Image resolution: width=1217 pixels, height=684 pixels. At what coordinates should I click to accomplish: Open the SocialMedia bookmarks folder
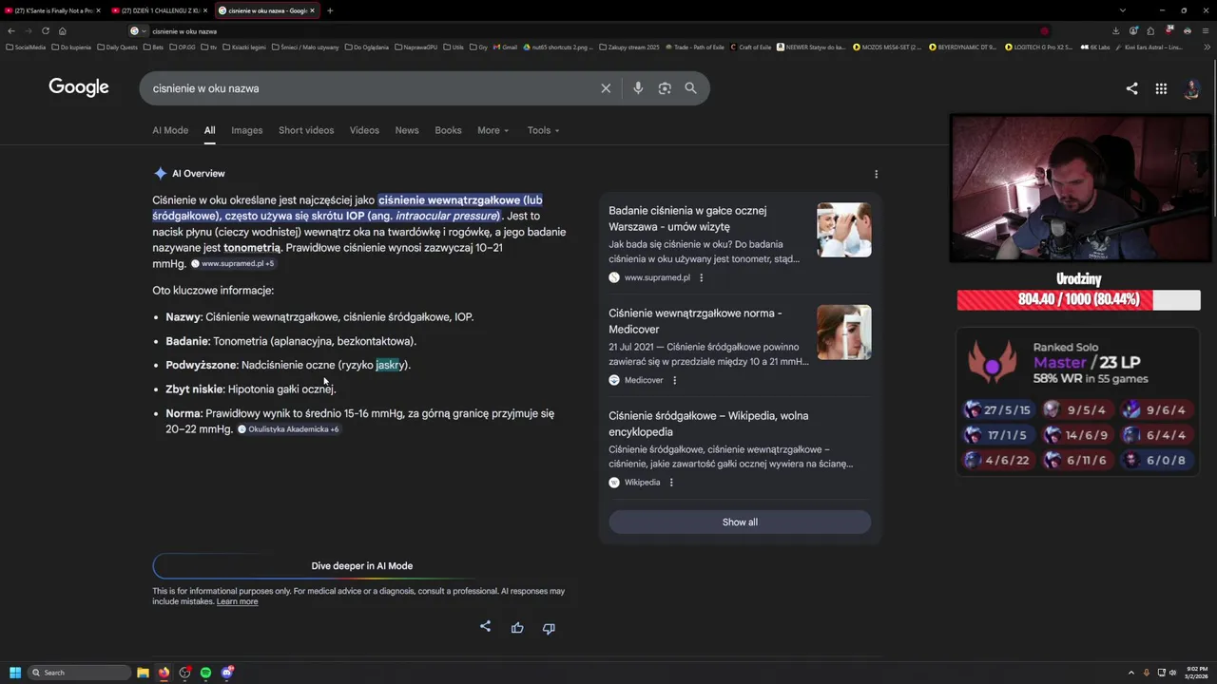26,47
